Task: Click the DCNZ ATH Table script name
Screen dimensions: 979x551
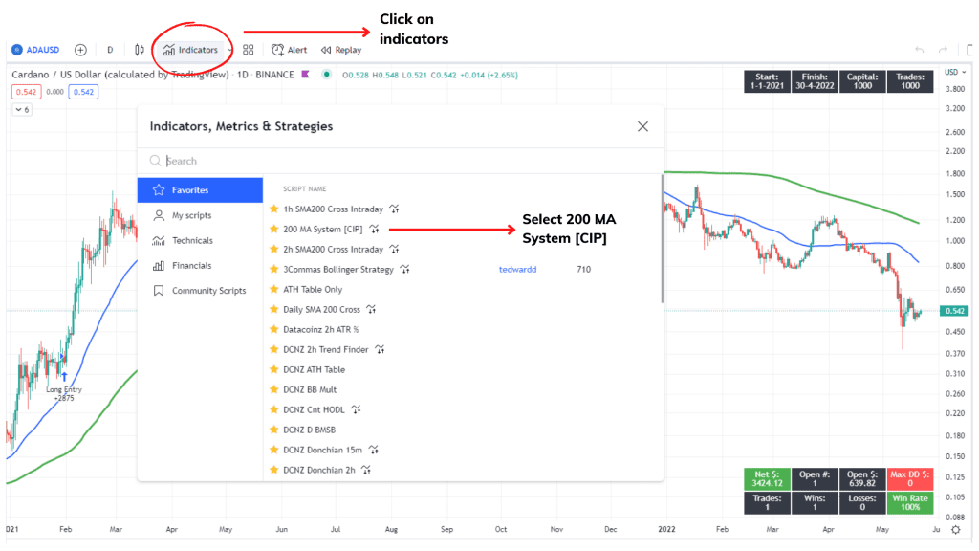Action: [x=314, y=369]
